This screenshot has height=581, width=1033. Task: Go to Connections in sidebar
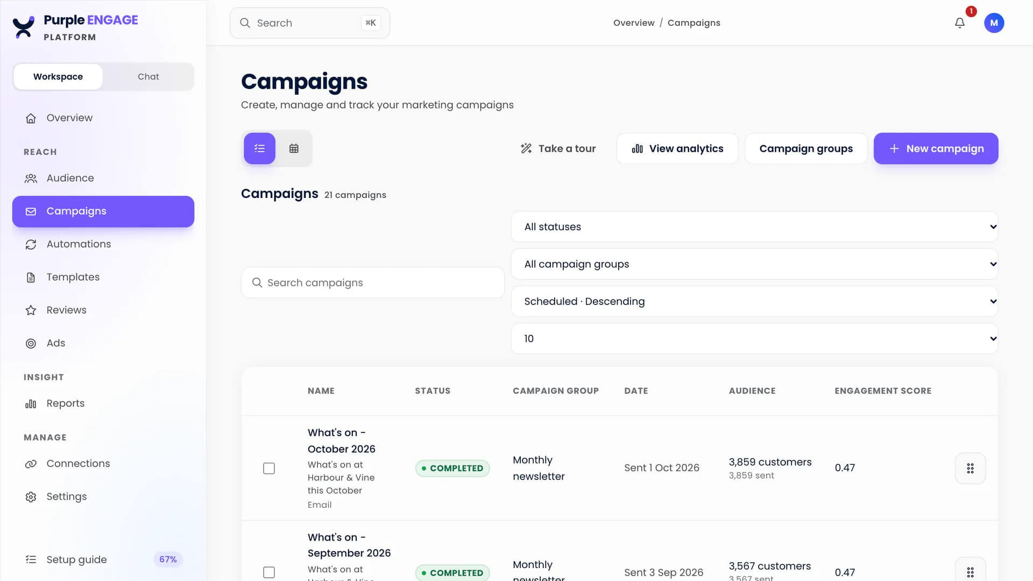[x=103, y=464]
